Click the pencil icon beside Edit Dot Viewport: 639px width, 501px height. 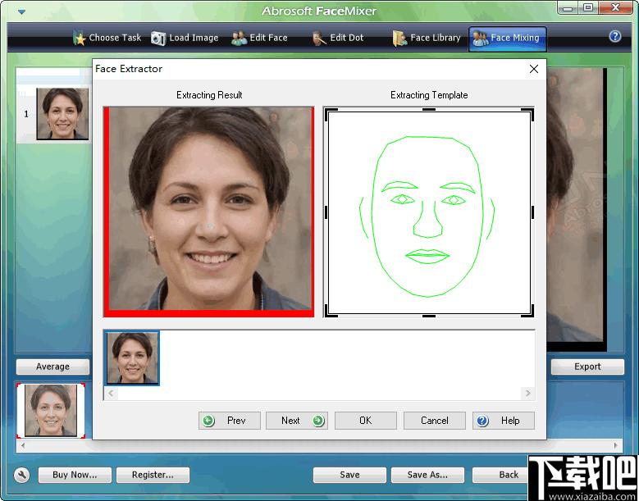(x=319, y=38)
